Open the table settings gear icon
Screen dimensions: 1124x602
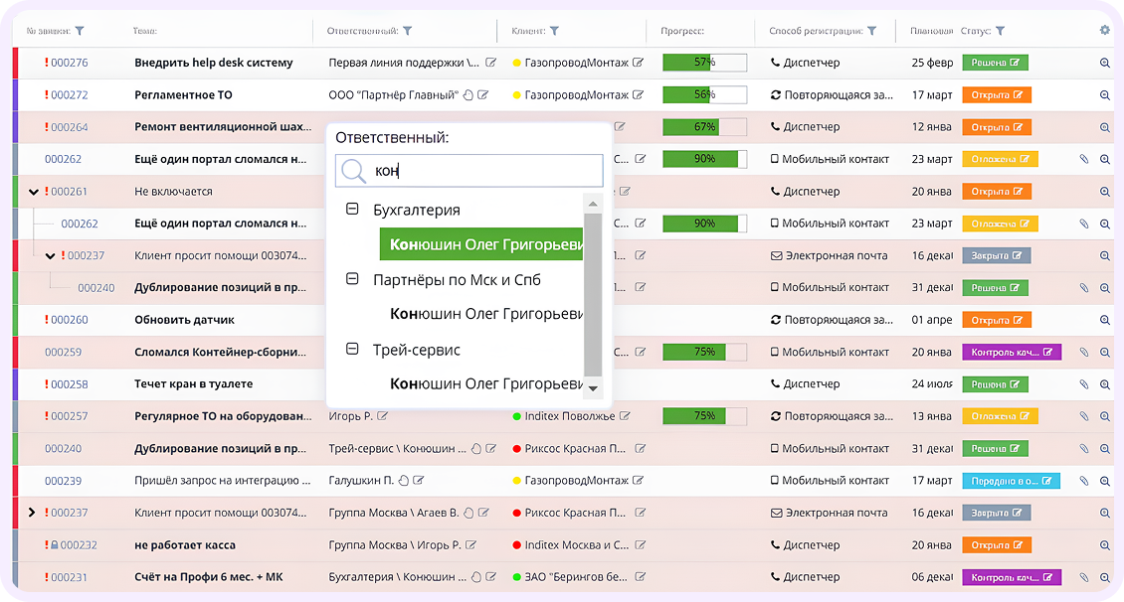coord(1104,31)
